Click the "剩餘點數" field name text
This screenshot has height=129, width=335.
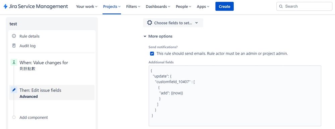[27, 69]
